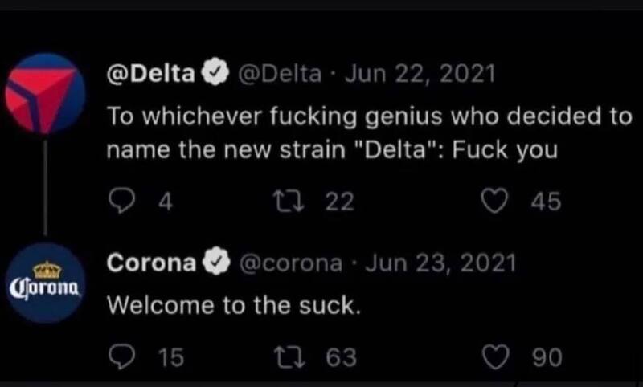Like the Delta tweet
The width and height of the screenshot is (643, 387).
coord(494,202)
